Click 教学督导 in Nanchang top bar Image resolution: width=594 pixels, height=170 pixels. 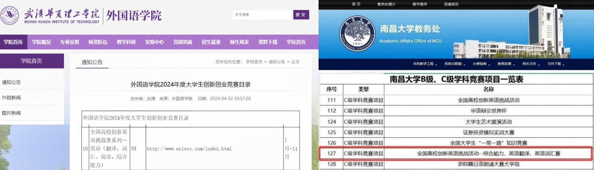[x=420, y=4]
